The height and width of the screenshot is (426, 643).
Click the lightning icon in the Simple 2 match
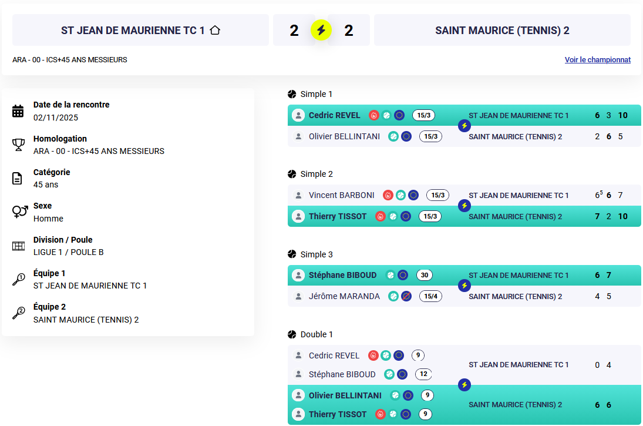[x=464, y=206]
